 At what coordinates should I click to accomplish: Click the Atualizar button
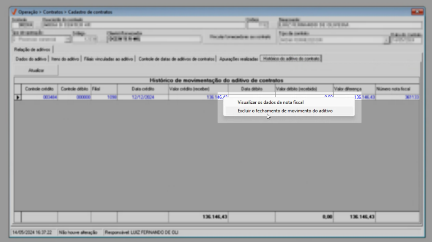click(36, 70)
